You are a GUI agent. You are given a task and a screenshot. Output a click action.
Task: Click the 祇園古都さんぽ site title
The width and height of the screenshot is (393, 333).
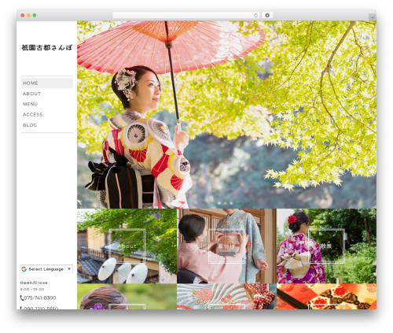pyautogui.click(x=46, y=47)
